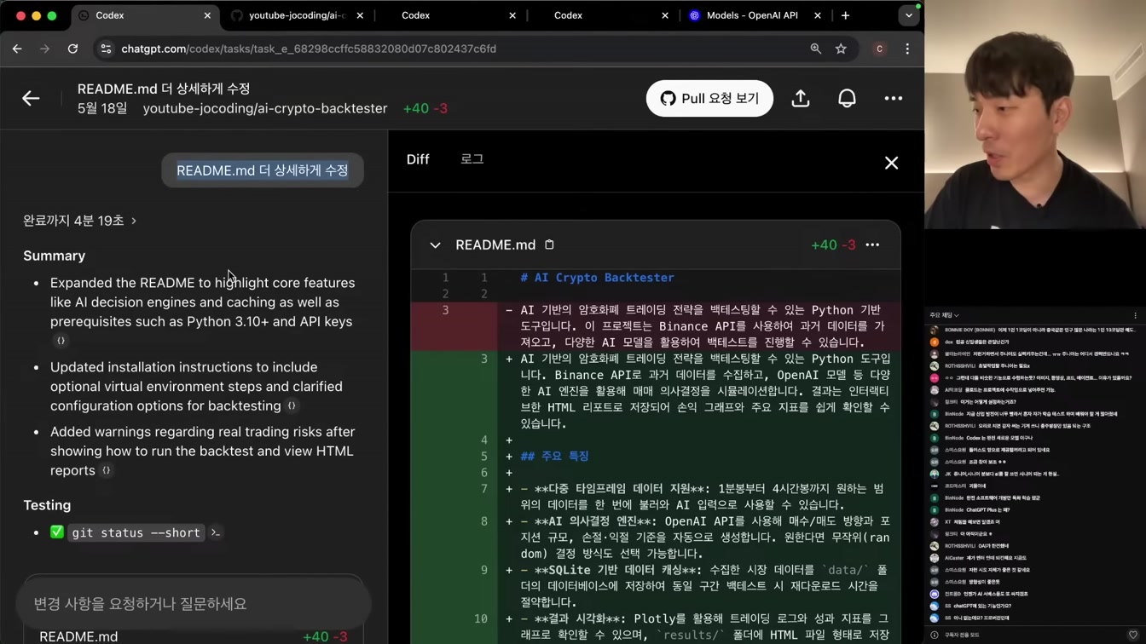
Task: Collapse the README.md diff section chevron
Action: 435,245
